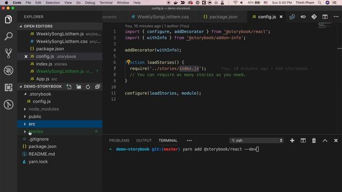342x192 pixels.
Task: Collapse all folders in DEMO-STORYBOOK explorer
Action: (x=97, y=86)
